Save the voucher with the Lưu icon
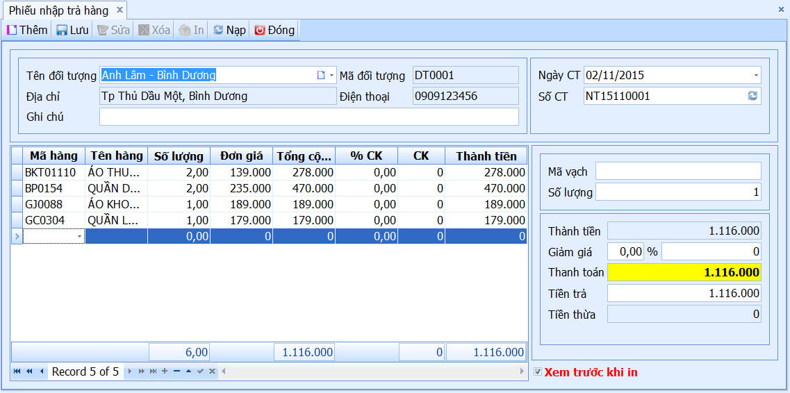This screenshot has height=393, width=790. pyautogui.click(x=61, y=30)
